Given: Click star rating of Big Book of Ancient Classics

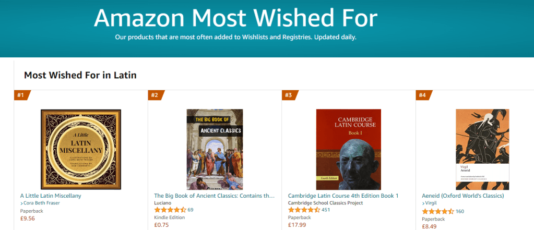Looking at the screenshot, I should tap(170, 210).
